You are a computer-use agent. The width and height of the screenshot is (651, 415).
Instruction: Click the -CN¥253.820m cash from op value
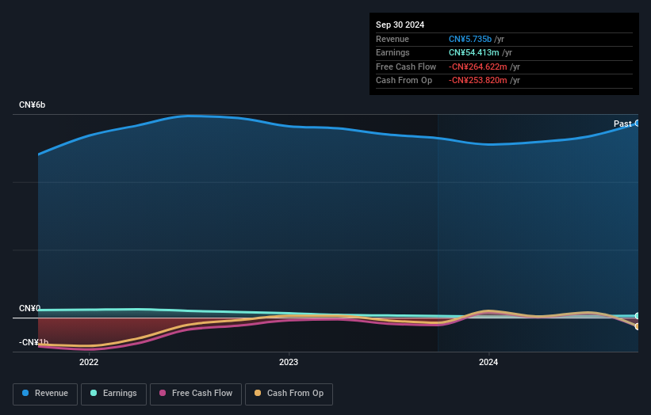click(x=478, y=81)
